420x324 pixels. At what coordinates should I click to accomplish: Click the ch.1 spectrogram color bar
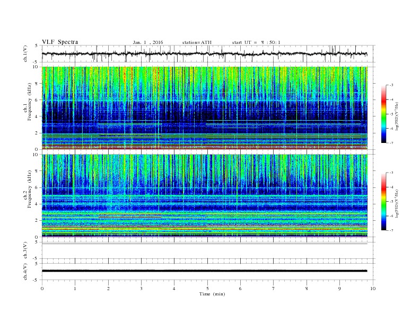point(383,114)
